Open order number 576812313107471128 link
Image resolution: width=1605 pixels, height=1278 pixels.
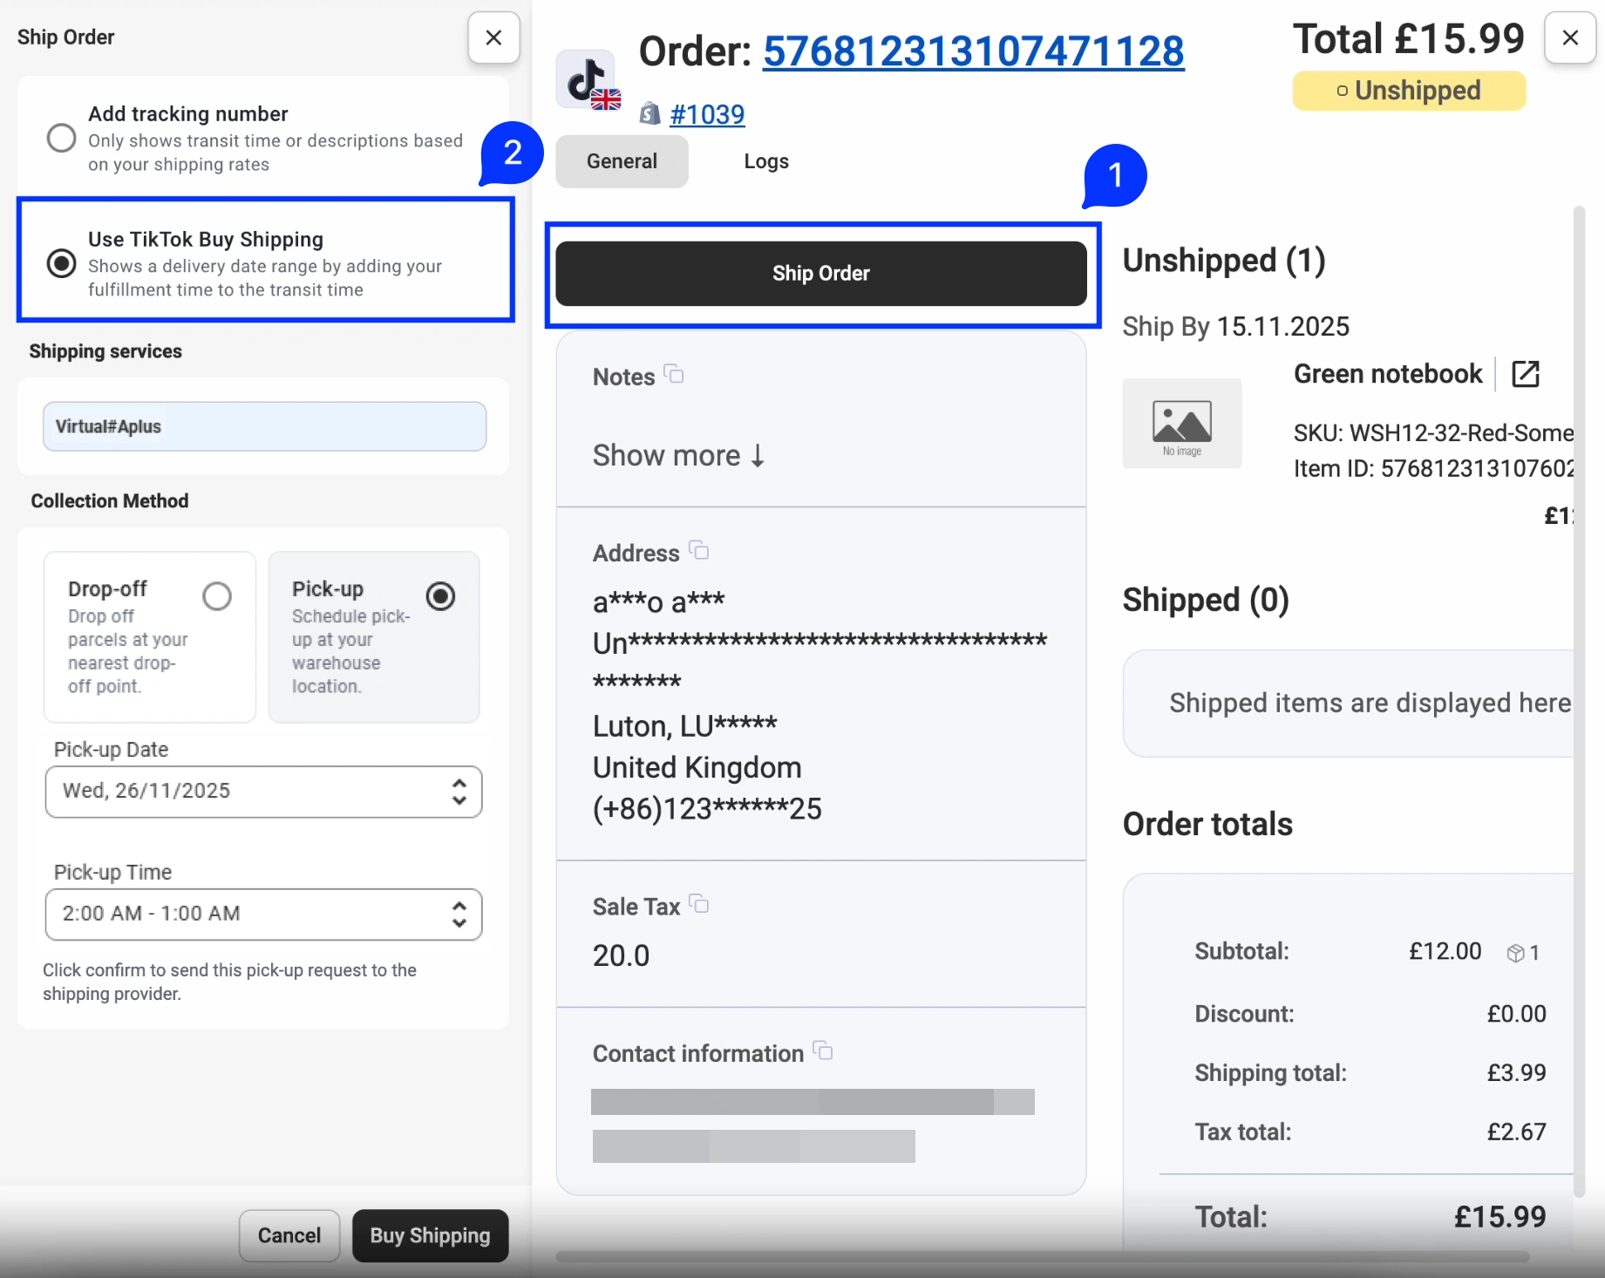pos(973,51)
